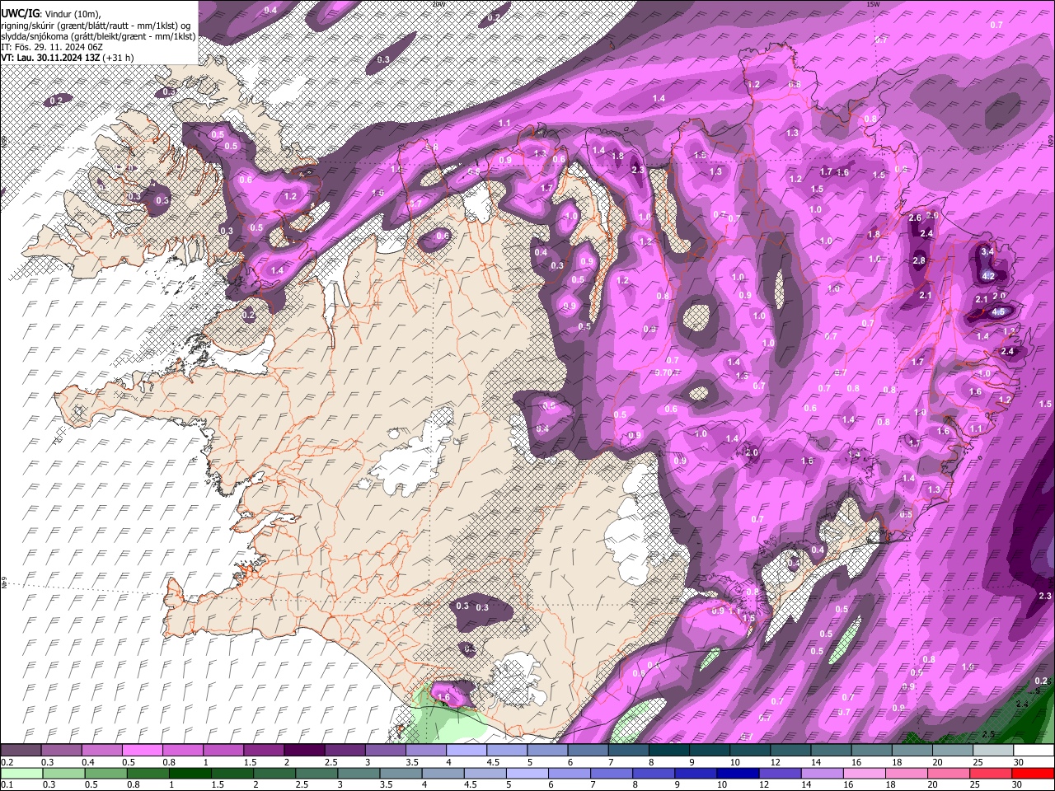Click the '0.8' label in the lower legend row
1055x791 pixels.
(x=134, y=785)
